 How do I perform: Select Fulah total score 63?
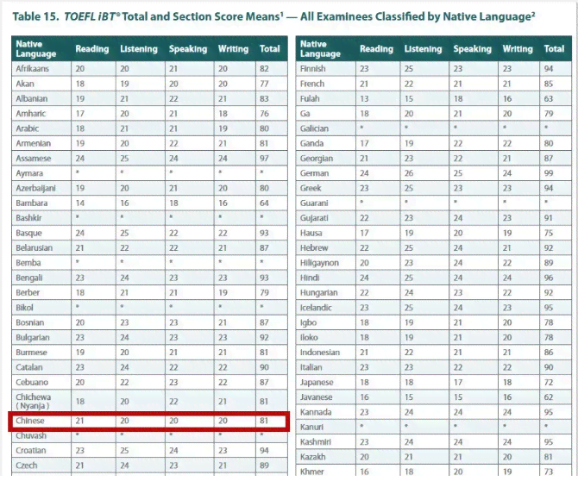(x=549, y=99)
